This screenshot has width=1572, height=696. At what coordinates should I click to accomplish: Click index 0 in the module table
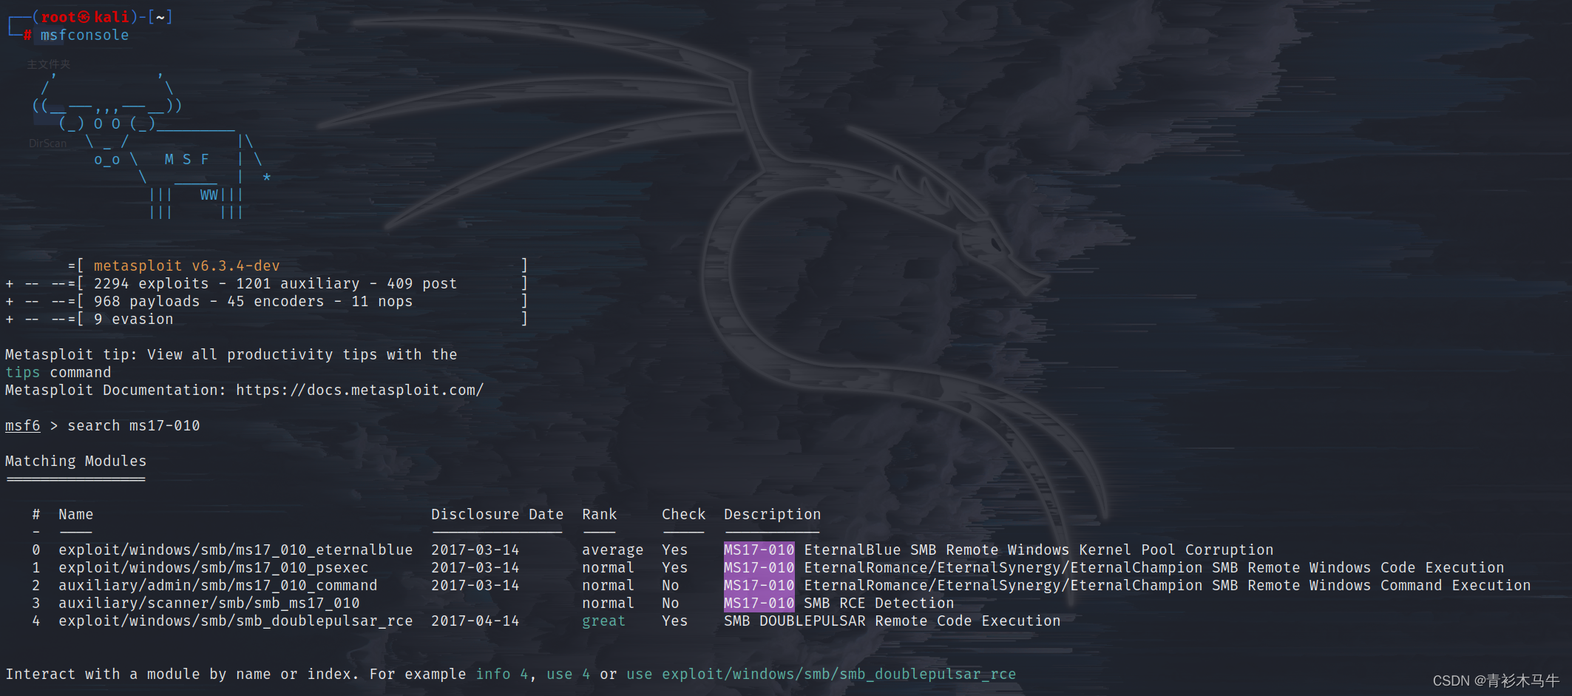(x=35, y=550)
